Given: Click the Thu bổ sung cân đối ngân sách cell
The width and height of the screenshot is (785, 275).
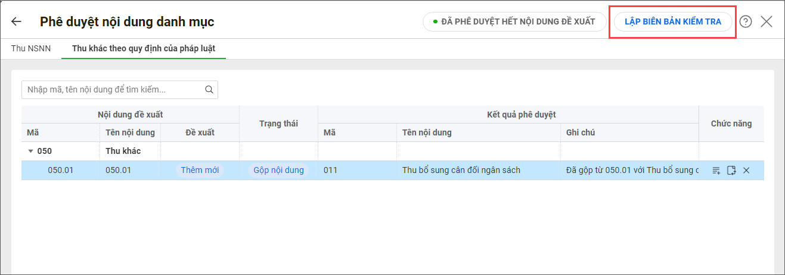Looking at the screenshot, I should tap(461, 171).
